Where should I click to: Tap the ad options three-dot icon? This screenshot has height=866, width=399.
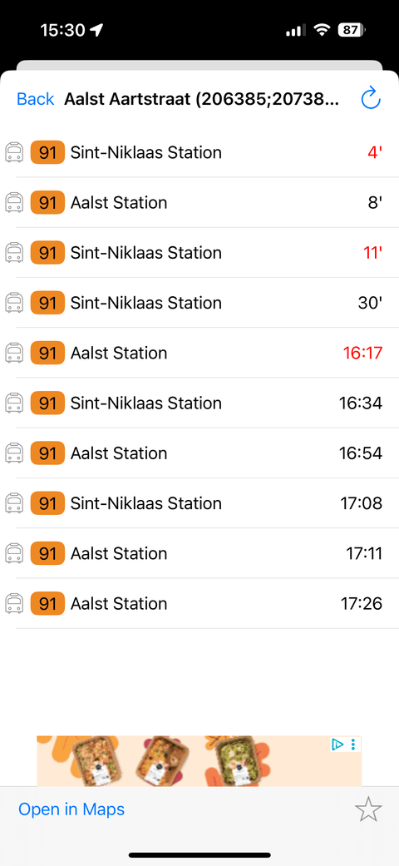[353, 745]
